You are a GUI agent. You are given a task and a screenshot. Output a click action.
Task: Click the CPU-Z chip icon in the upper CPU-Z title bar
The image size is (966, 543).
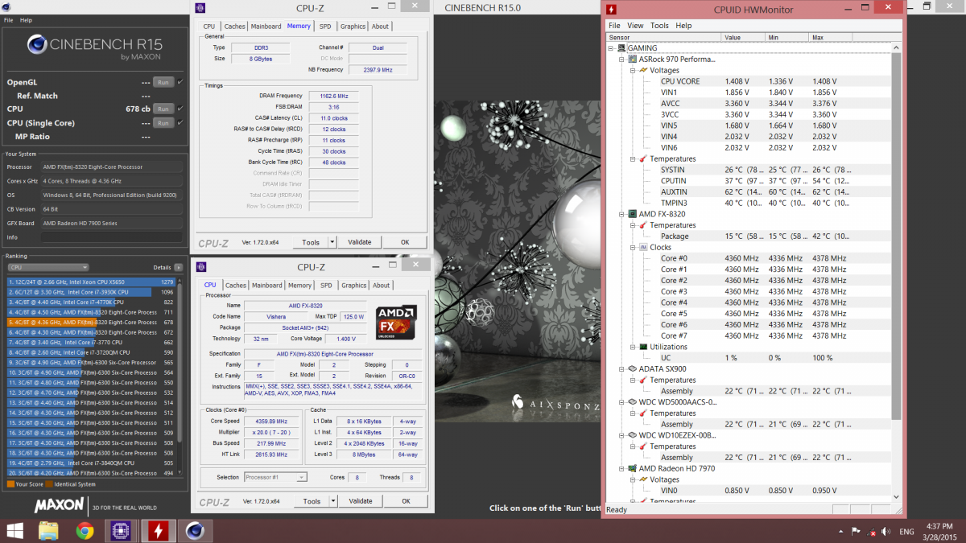[200, 8]
